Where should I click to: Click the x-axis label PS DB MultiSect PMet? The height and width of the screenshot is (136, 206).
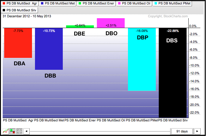click(x=142, y=120)
